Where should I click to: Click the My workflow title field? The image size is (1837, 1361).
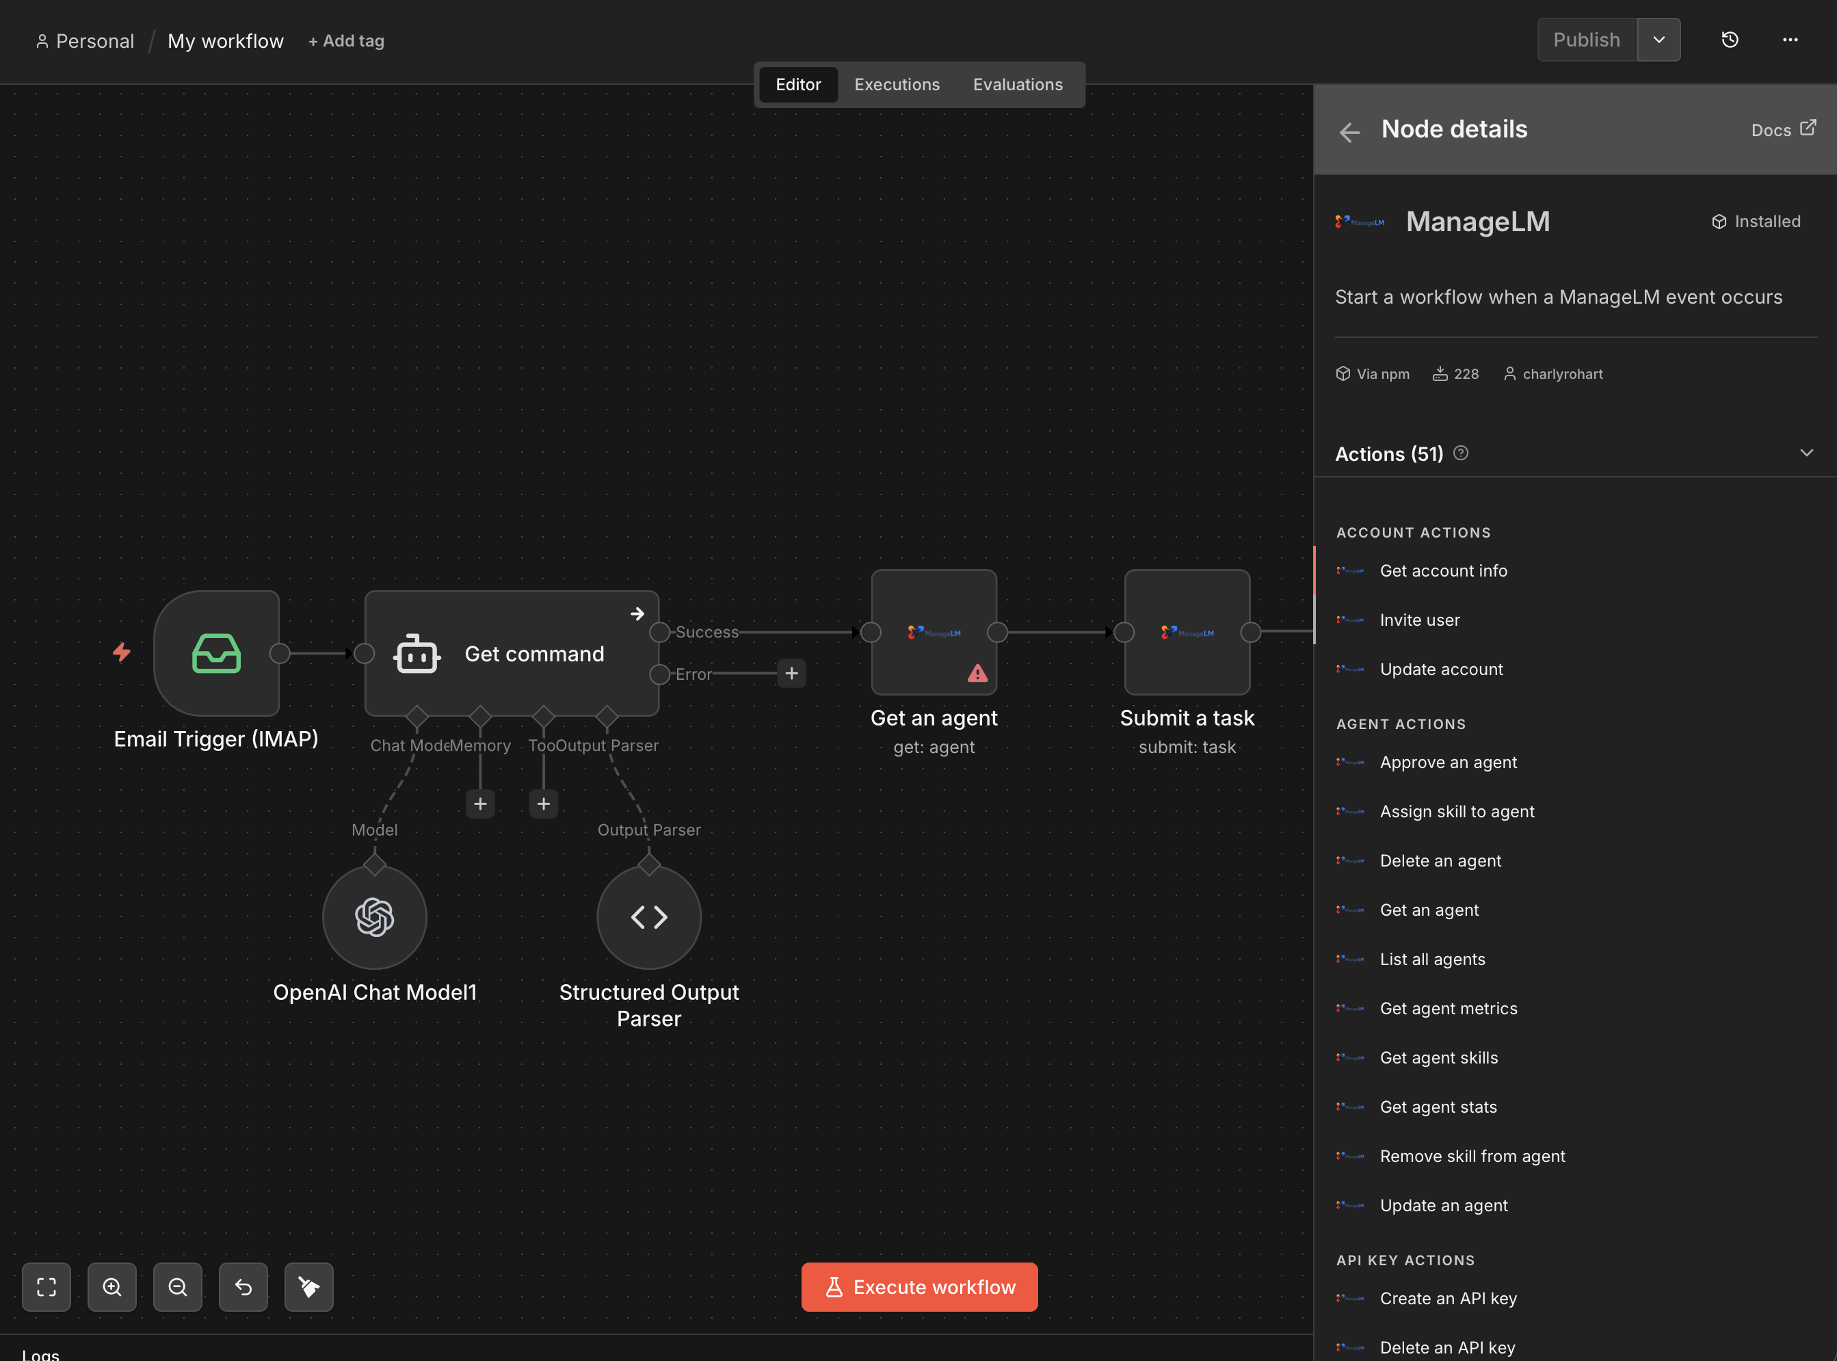point(226,41)
